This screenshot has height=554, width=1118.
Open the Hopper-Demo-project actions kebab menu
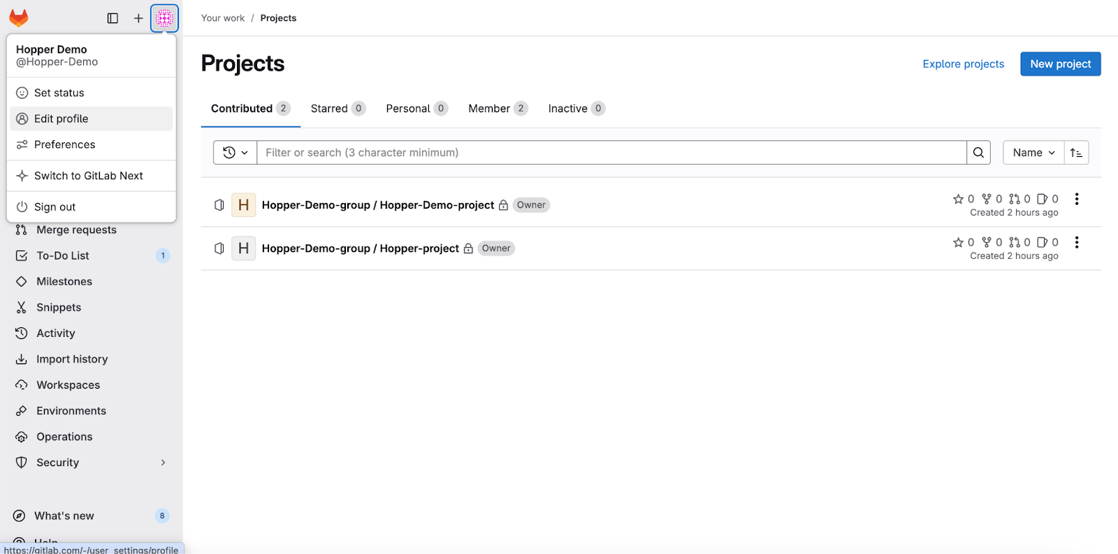tap(1077, 199)
